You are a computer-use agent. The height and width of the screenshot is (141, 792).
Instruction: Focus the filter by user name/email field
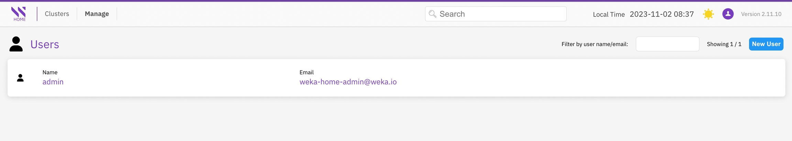pos(667,44)
